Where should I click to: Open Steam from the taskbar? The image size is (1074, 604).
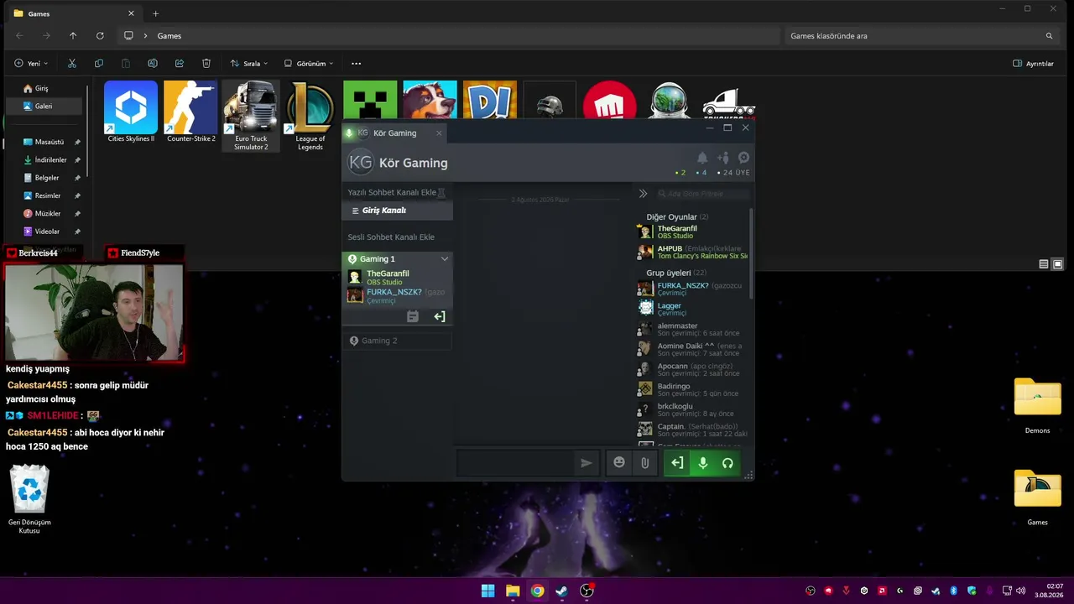(562, 591)
